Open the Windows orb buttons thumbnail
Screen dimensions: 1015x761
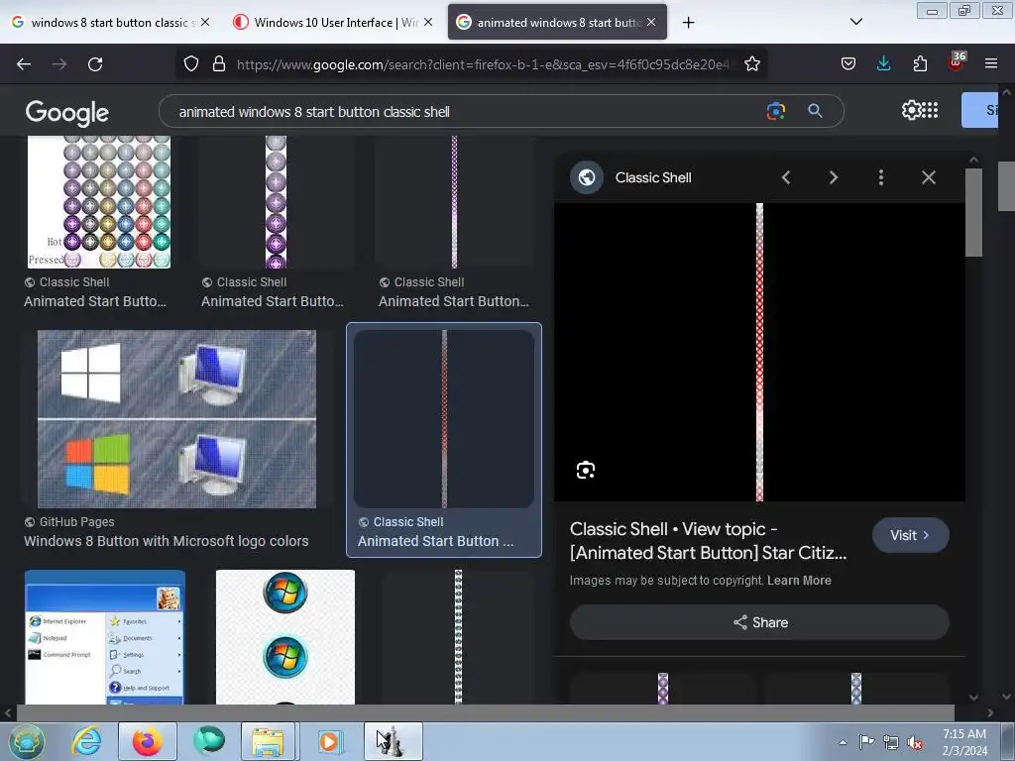point(284,637)
